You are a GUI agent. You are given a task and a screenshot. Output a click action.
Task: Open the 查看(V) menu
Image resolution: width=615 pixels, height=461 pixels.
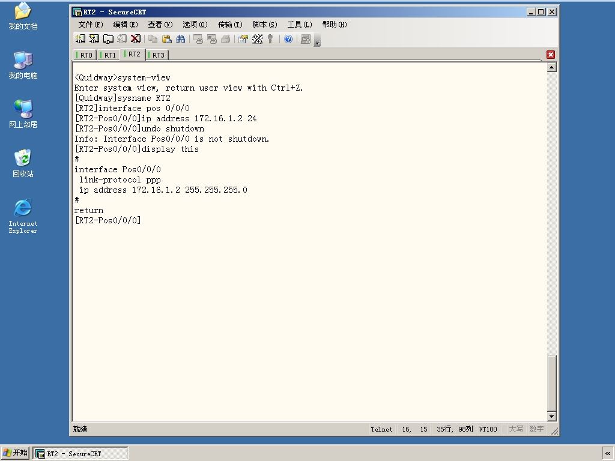pos(160,25)
